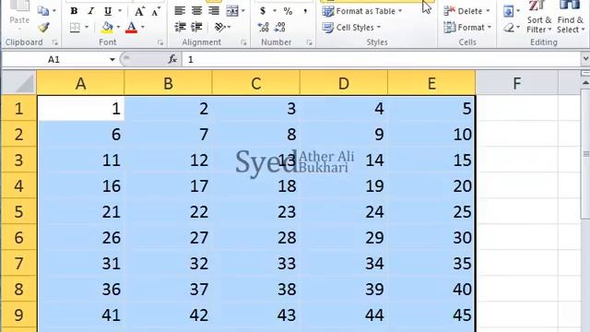590x332 pixels.
Task: Open accounting format dropdown arrow
Action: click(x=275, y=11)
